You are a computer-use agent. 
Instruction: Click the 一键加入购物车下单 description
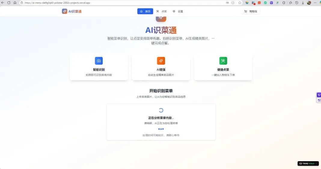223,75
